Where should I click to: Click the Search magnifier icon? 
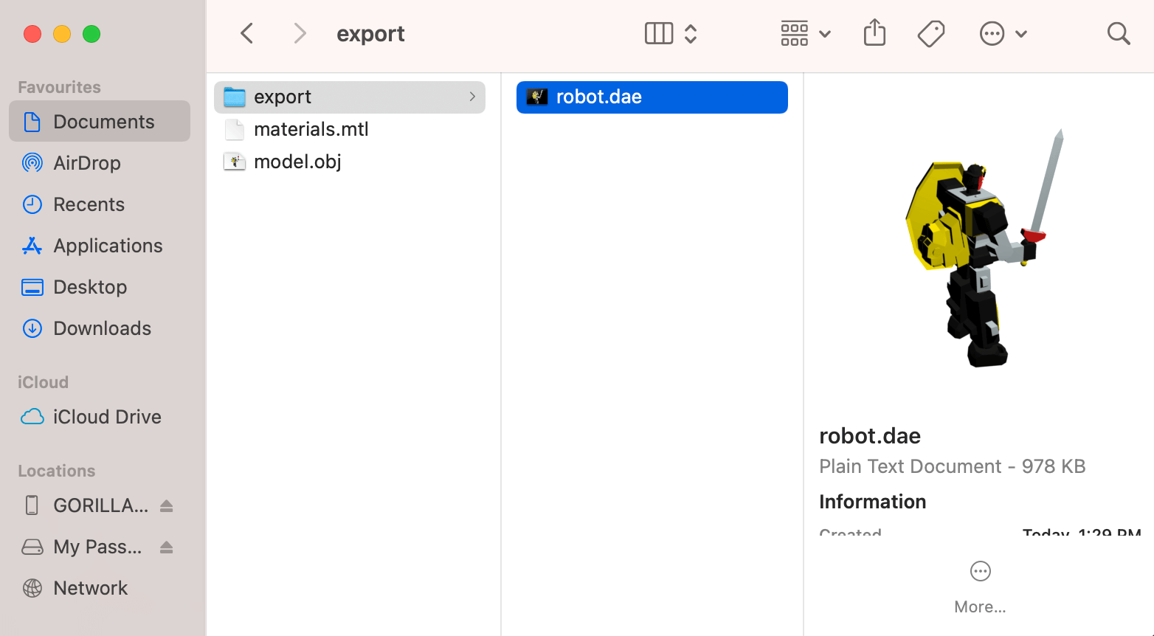click(1119, 34)
